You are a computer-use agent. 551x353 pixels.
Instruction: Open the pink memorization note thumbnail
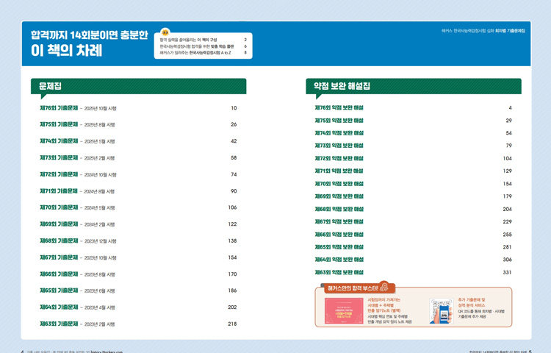point(344,312)
